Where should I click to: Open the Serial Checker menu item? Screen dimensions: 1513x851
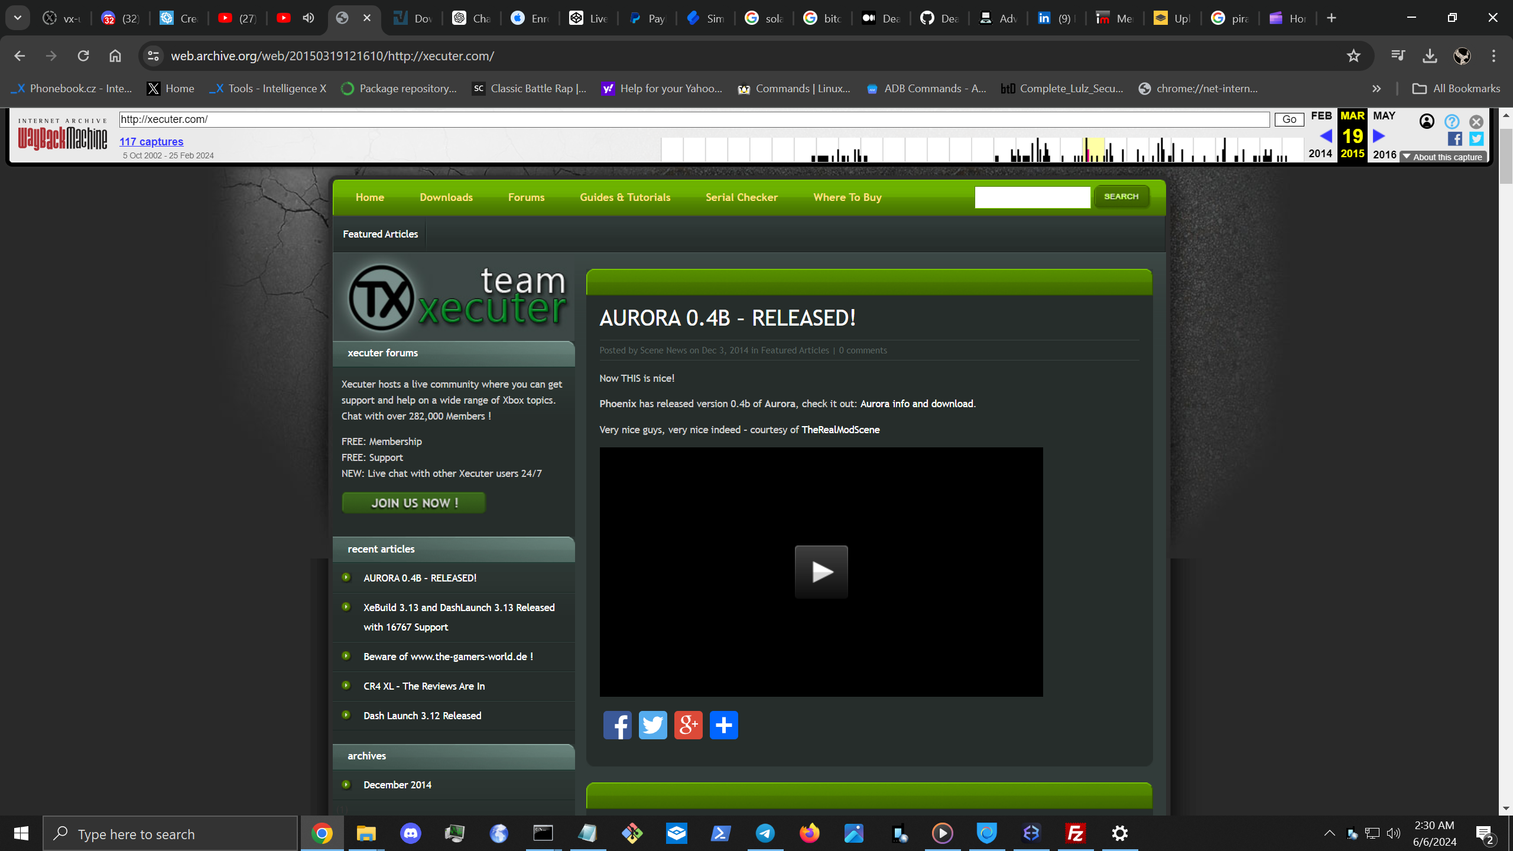741,197
